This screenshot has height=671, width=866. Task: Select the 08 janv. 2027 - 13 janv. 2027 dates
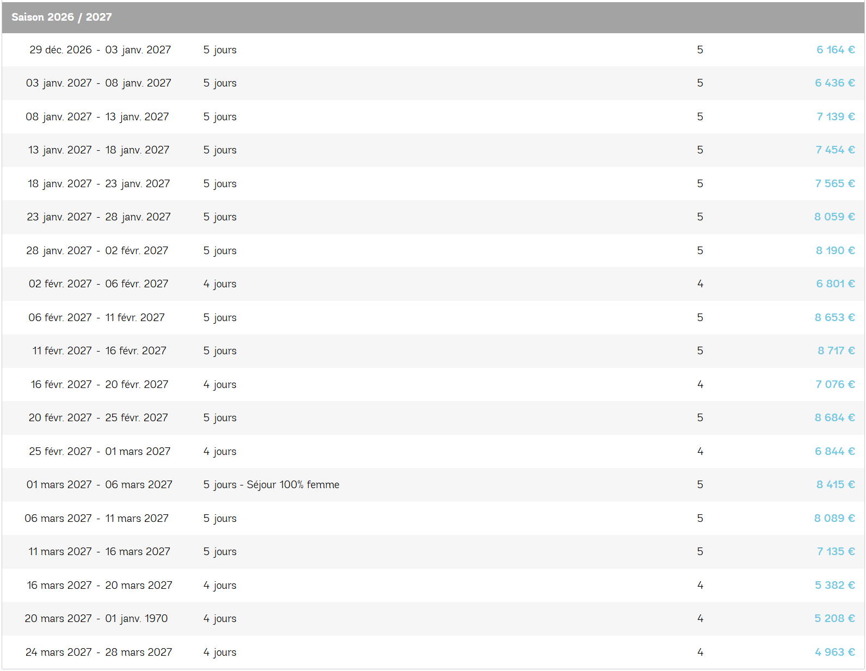tap(97, 117)
